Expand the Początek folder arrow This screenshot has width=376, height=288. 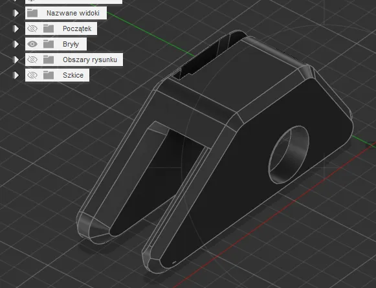coord(16,28)
